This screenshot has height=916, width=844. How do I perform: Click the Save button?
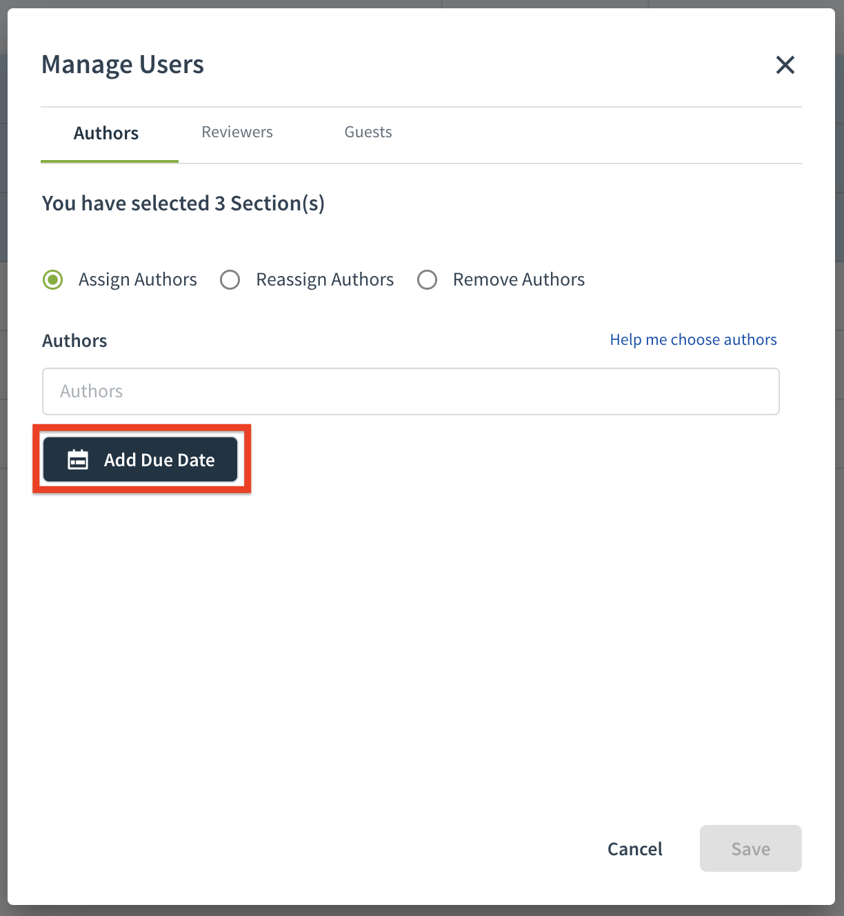[750, 848]
